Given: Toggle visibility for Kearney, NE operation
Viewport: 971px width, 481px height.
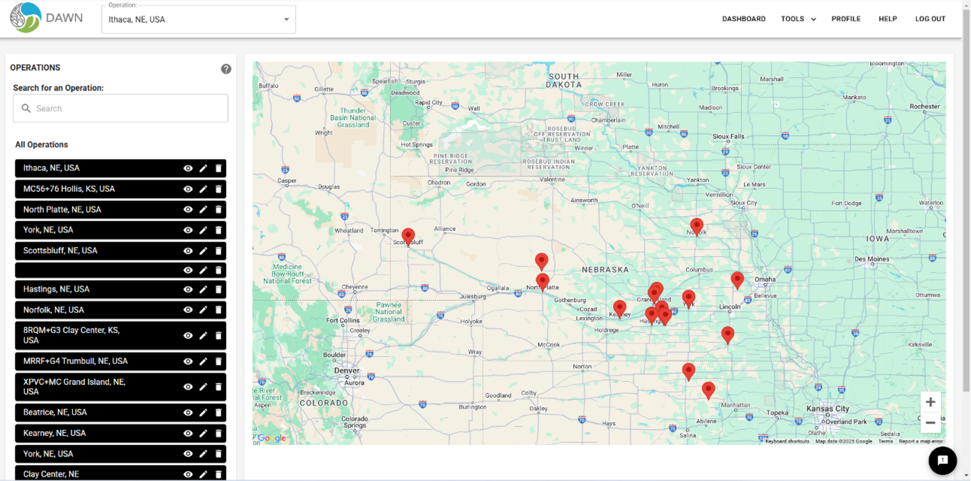Looking at the screenshot, I should (188, 433).
